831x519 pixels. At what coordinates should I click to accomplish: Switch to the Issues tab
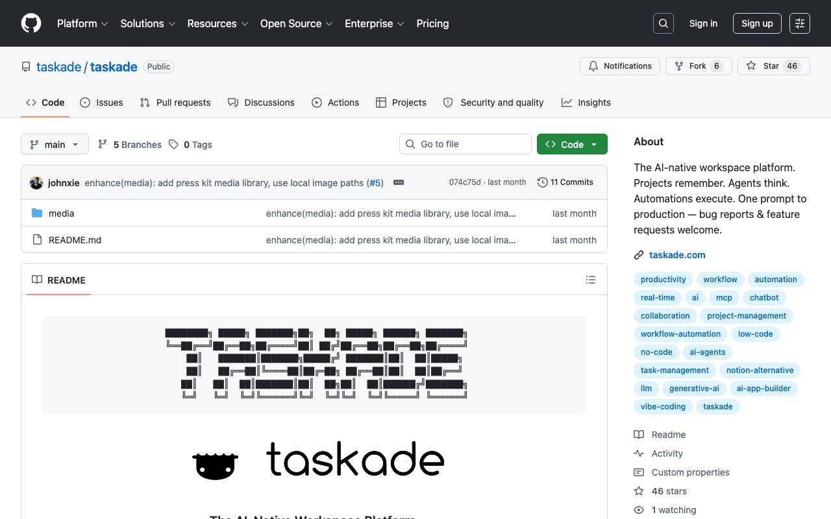click(101, 103)
